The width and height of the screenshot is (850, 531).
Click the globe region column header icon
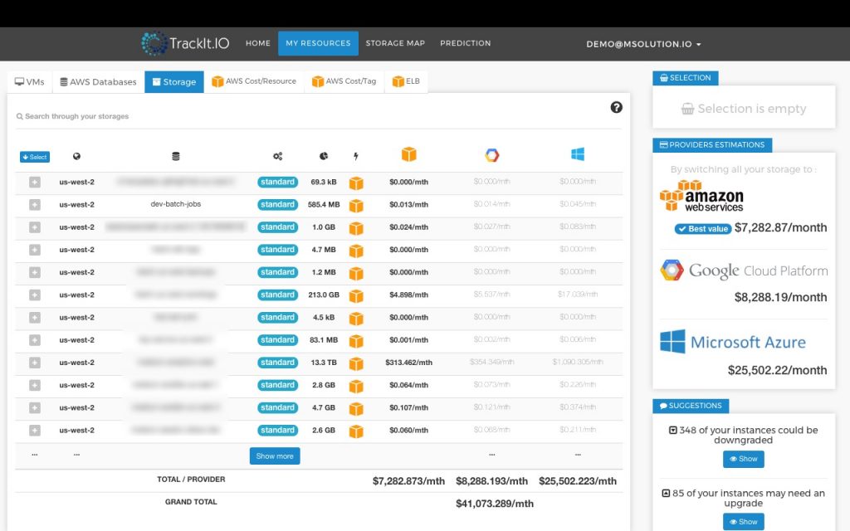tap(75, 155)
